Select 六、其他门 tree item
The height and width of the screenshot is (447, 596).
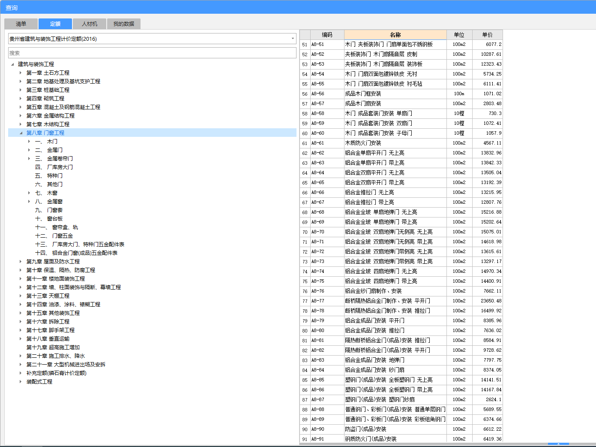[49, 184]
